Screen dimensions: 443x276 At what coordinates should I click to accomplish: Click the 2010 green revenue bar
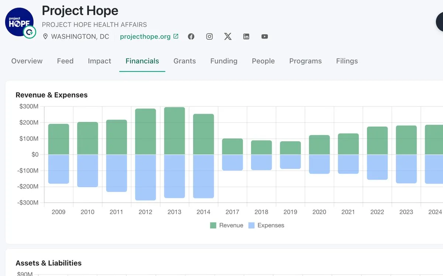(x=87, y=138)
